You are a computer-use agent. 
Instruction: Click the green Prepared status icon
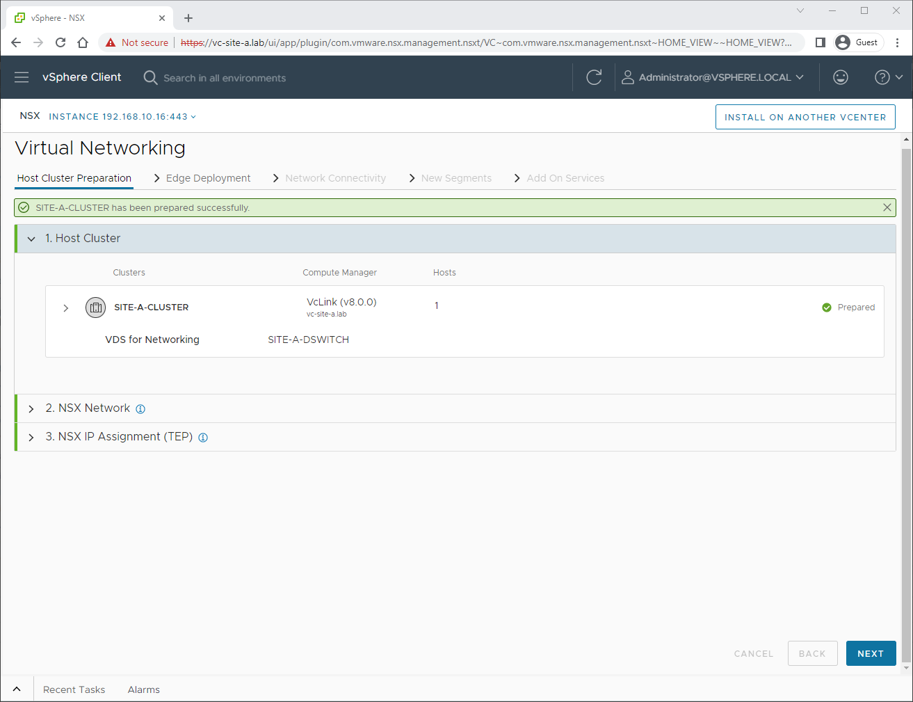[x=827, y=308]
